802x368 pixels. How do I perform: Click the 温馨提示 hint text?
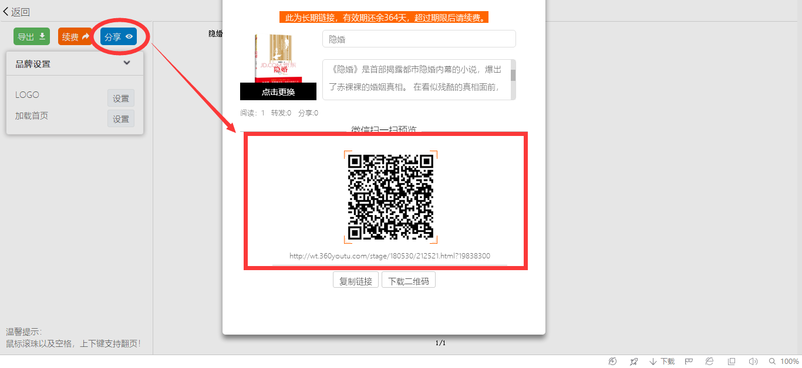point(24,332)
